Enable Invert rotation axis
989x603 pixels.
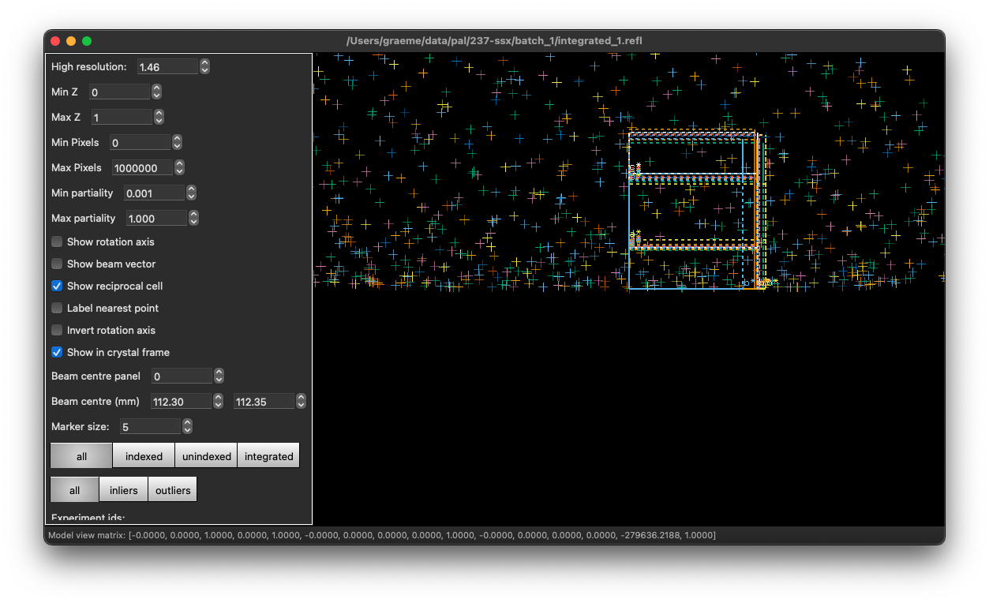[56, 330]
